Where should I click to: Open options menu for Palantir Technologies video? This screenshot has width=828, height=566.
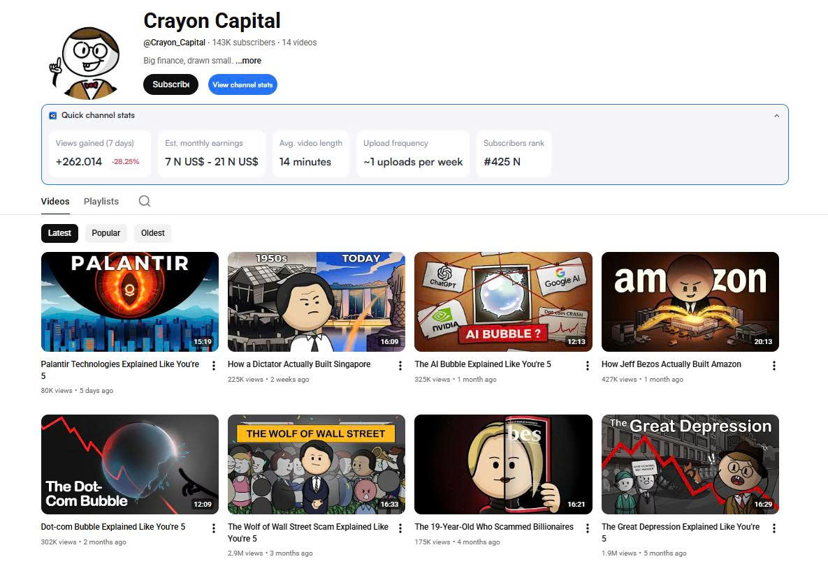(214, 366)
